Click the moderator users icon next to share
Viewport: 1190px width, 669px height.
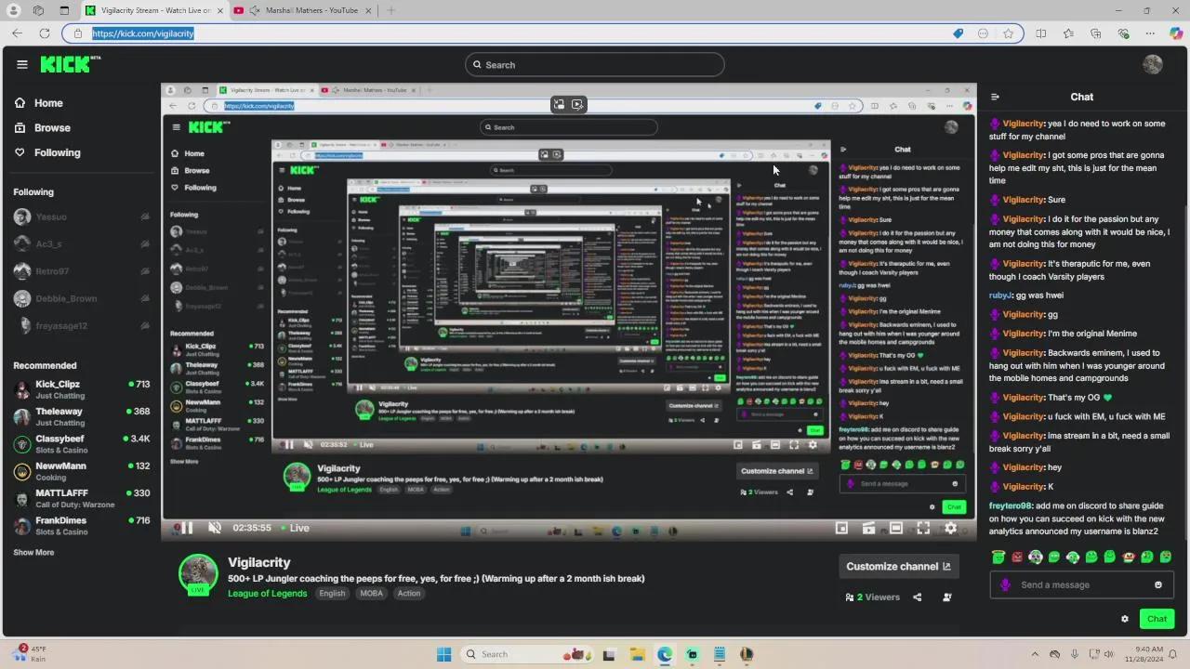click(x=947, y=597)
